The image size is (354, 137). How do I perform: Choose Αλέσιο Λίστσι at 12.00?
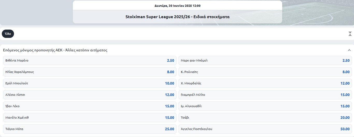(90, 95)
